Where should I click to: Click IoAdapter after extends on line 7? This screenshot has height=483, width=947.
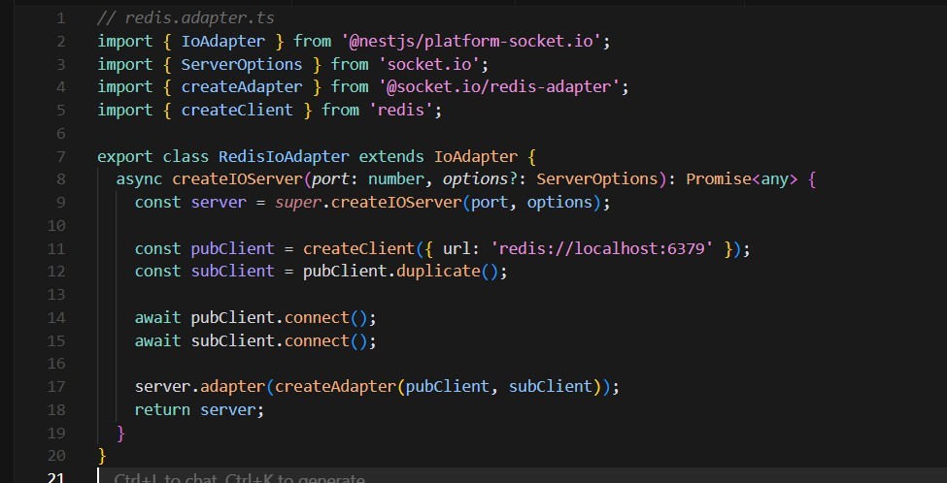point(476,157)
